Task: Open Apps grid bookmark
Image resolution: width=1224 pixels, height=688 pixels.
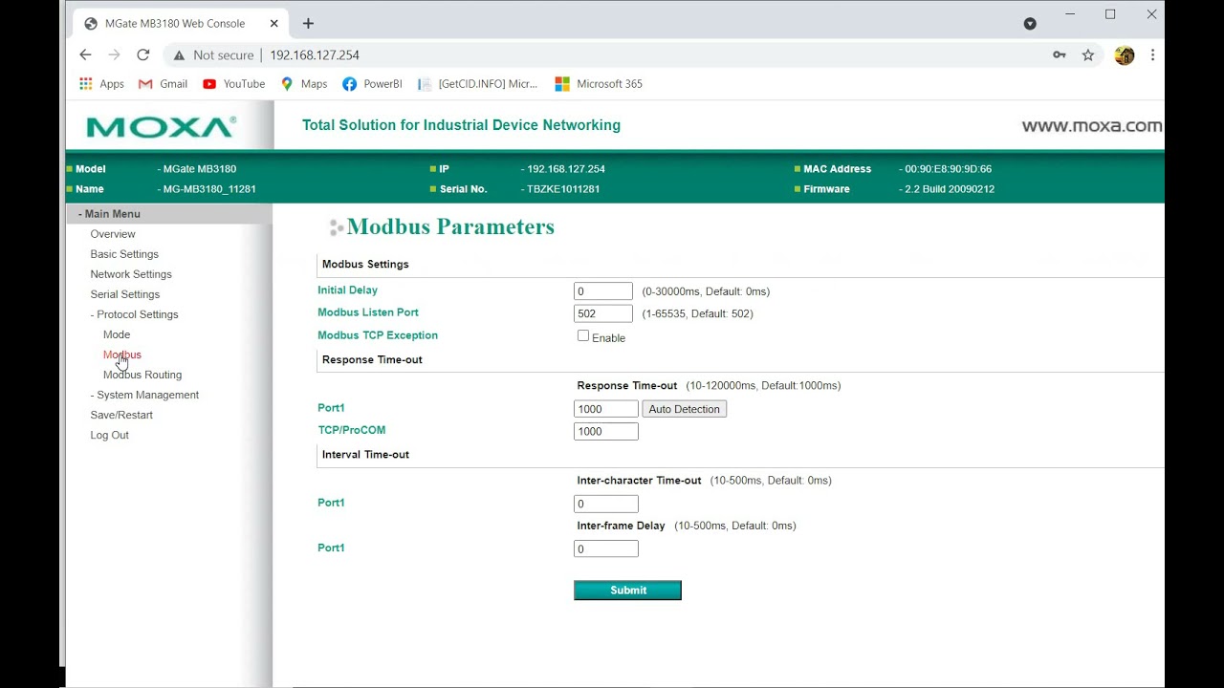Action: [101, 84]
